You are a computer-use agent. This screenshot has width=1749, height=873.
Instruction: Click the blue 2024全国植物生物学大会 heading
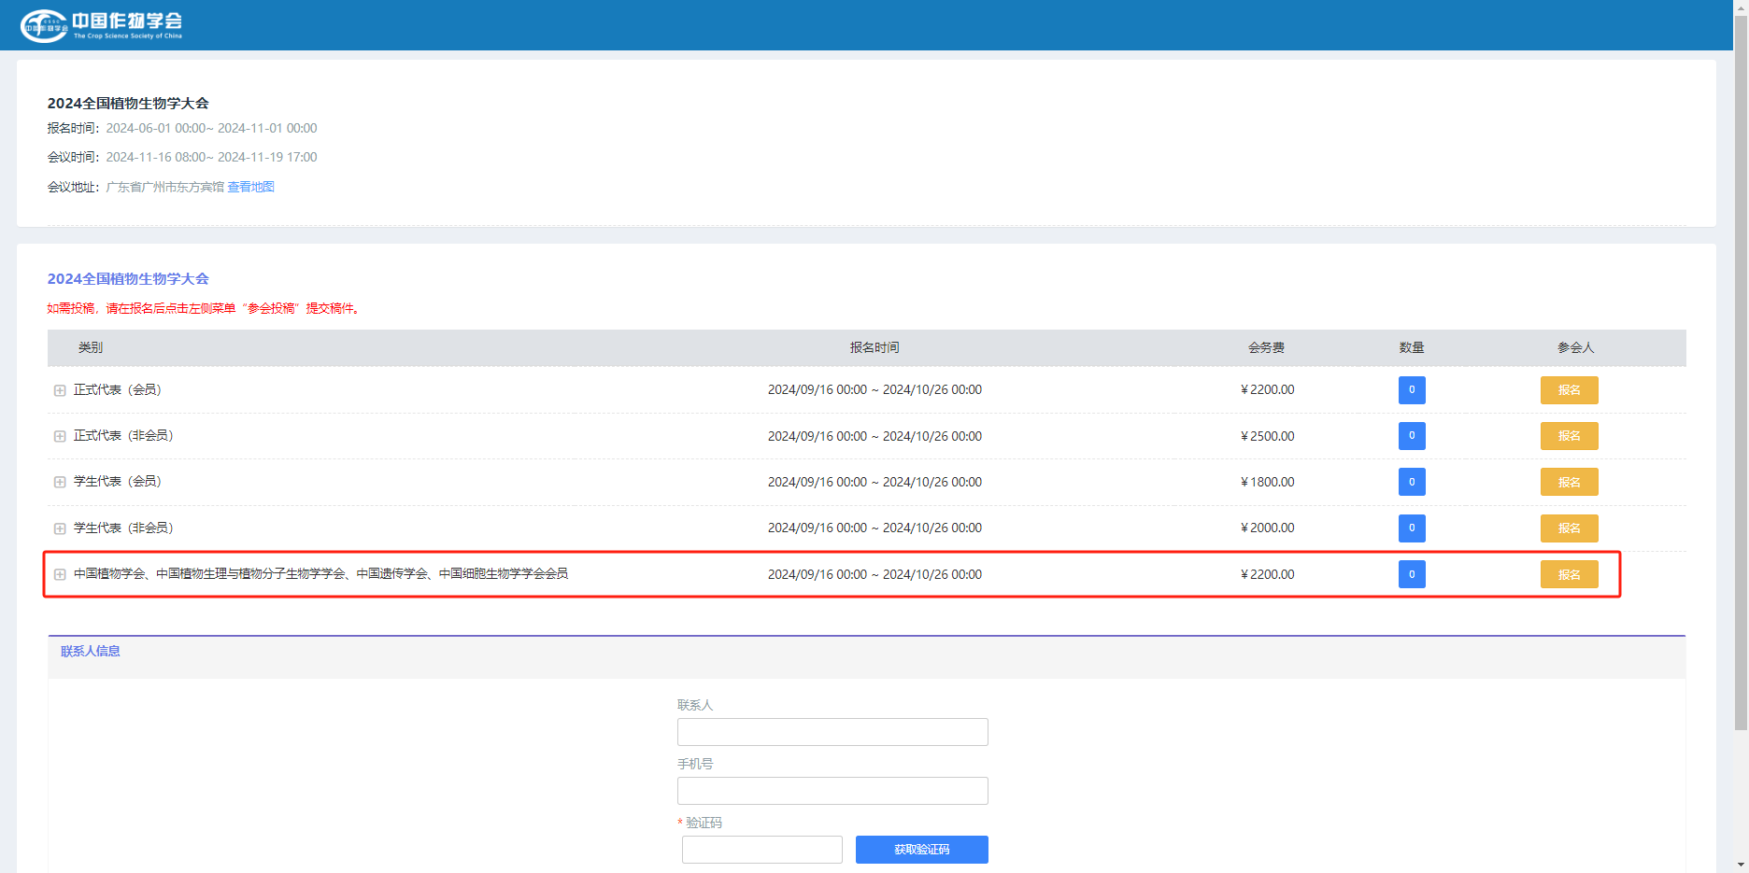tap(128, 279)
